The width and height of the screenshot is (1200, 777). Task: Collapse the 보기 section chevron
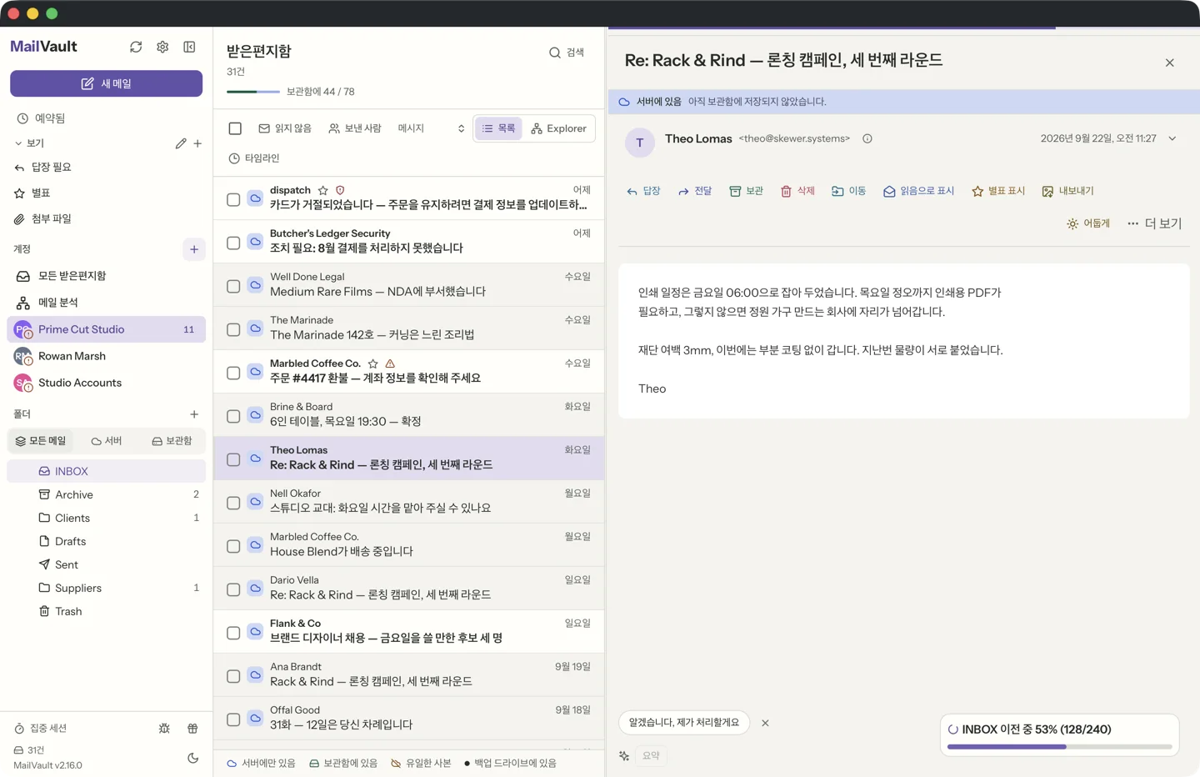pyautogui.click(x=18, y=143)
